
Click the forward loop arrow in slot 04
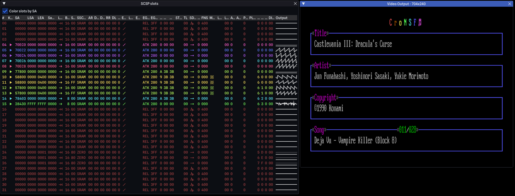click(61, 45)
